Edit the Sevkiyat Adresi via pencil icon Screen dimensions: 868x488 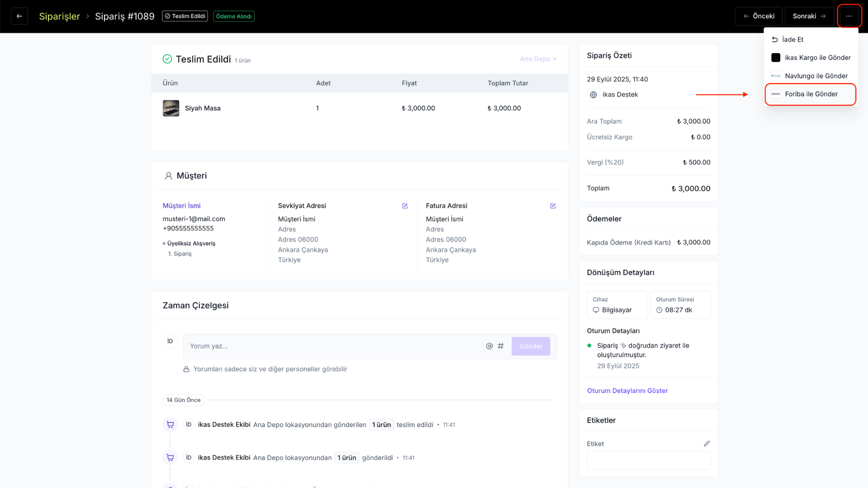coord(405,206)
